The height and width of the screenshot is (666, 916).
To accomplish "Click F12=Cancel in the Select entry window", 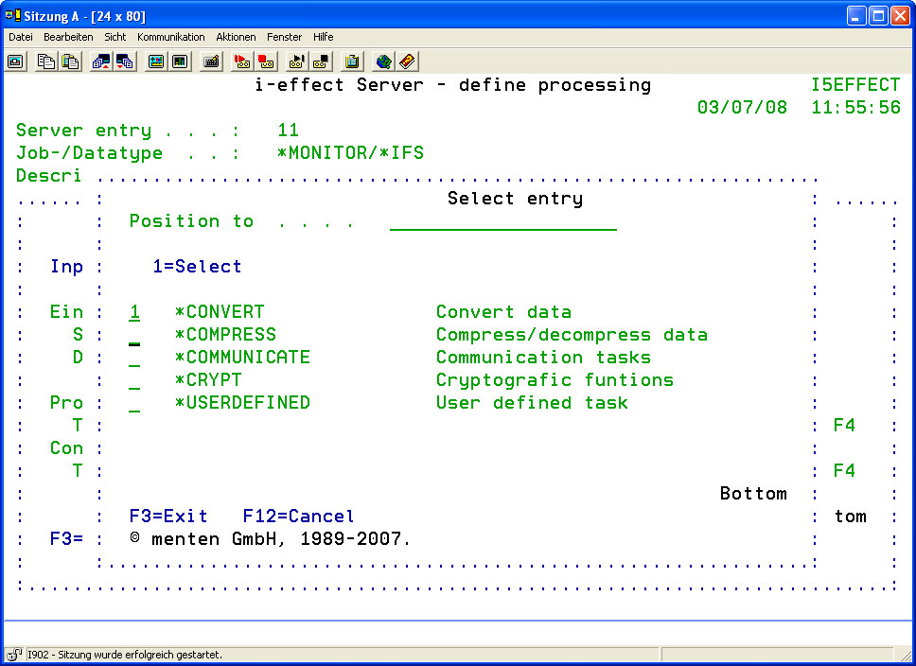I will coord(298,517).
